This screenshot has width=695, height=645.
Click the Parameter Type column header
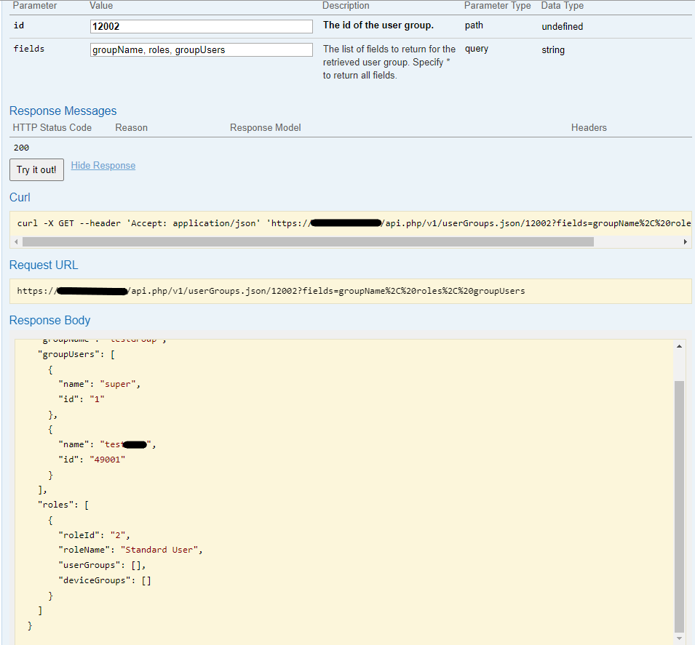[497, 6]
